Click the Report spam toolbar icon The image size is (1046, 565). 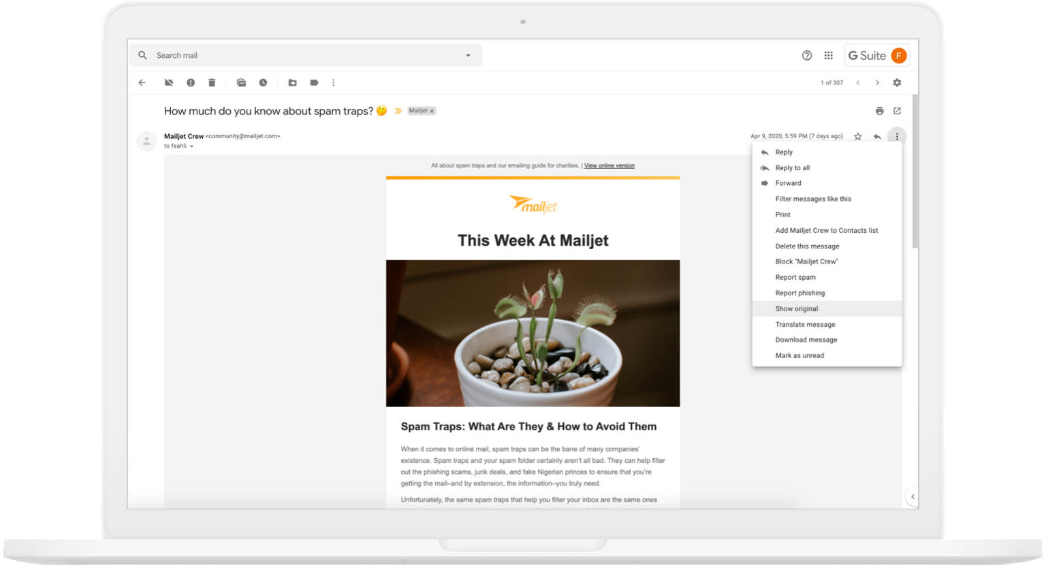pyautogui.click(x=191, y=82)
